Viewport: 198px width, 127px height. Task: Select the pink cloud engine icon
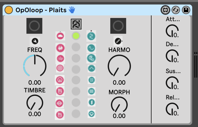60,36
